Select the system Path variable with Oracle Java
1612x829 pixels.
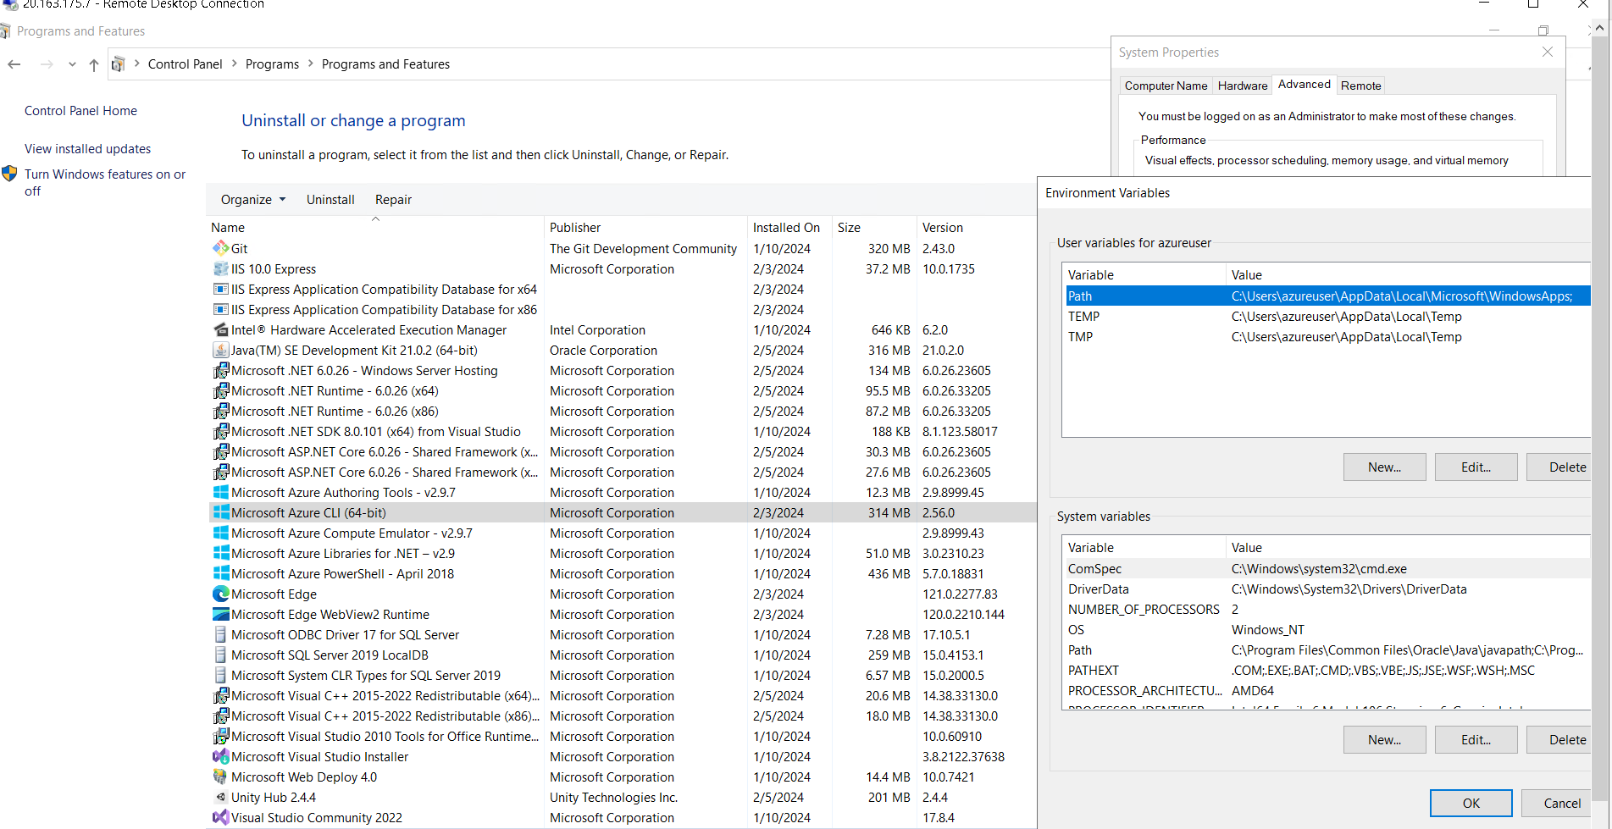(x=1328, y=649)
